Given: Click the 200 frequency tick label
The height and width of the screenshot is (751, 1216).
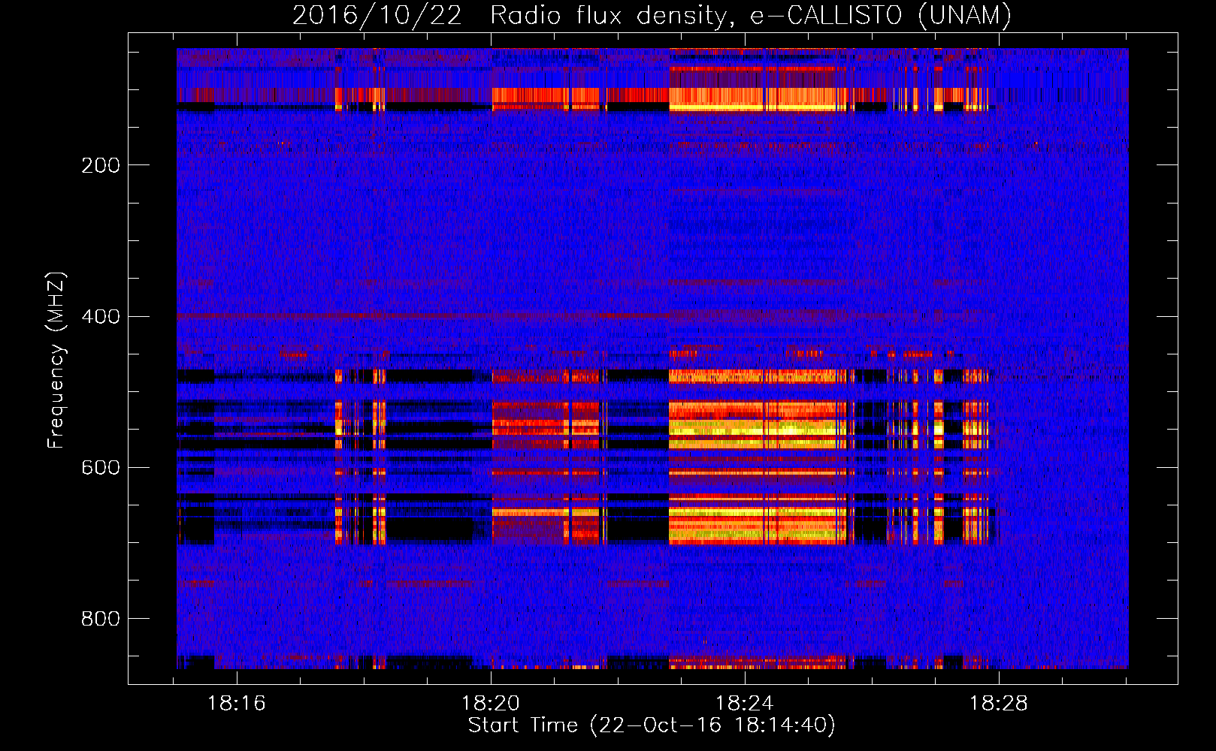Looking at the screenshot, I should coord(101,164).
